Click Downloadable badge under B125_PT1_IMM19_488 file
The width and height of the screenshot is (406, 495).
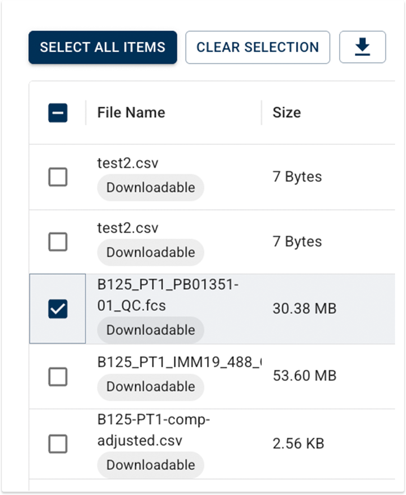(151, 387)
